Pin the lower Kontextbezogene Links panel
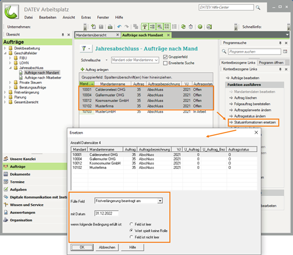 click(x=280, y=69)
